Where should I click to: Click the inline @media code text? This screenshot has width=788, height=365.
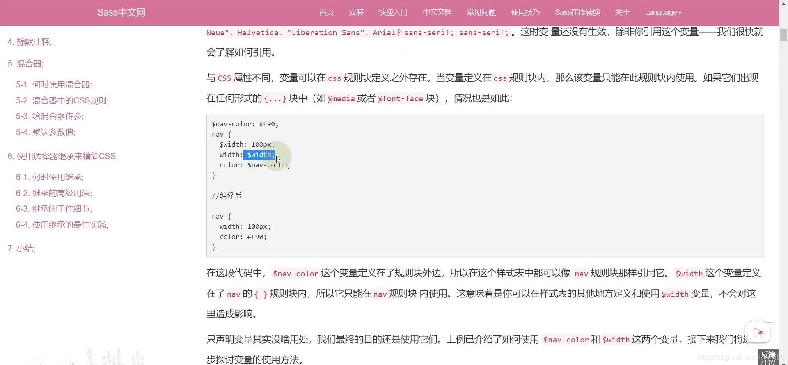[341, 98]
